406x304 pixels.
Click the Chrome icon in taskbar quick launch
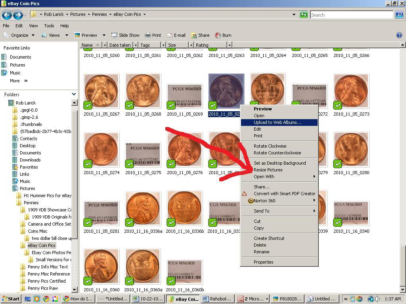pos(46,299)
